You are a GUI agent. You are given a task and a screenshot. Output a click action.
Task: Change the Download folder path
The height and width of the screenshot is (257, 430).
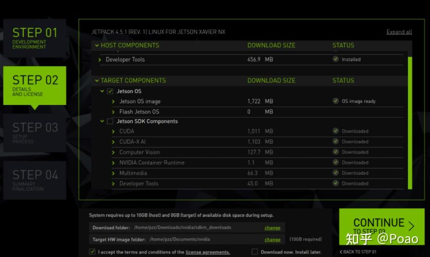point(272,228)
